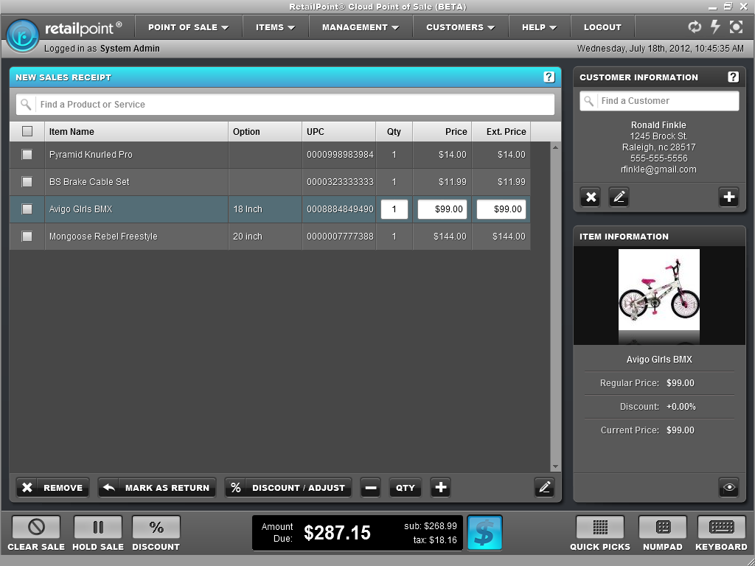Screen dimensions: 755x566
Task: Click the Avigo Girls BMX ext. price field
Action: 501,209
